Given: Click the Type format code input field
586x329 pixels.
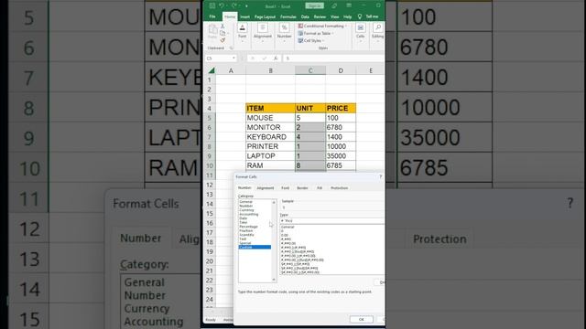Looking at the screenshot, I should (x=331, y=221).
